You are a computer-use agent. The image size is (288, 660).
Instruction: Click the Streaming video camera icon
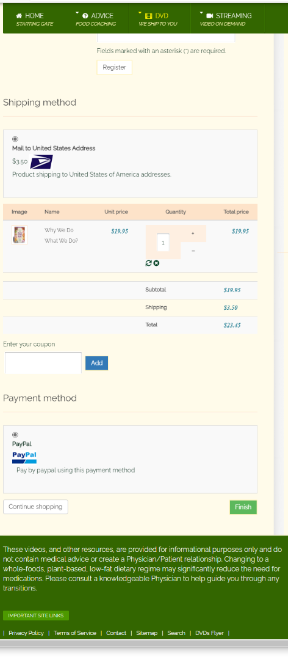(x=210, y=15)
